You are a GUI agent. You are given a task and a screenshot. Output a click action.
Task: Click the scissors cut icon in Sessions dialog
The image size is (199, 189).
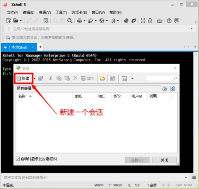point(51,78)
